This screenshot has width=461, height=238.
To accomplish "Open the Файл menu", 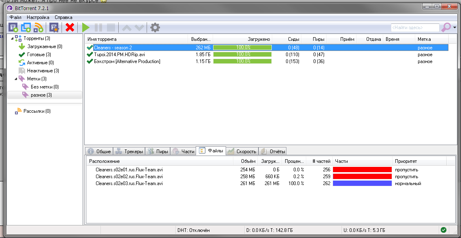I will tap(15, 17).
